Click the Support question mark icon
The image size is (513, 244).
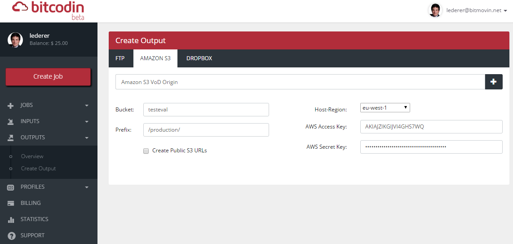tap(11, 235)
